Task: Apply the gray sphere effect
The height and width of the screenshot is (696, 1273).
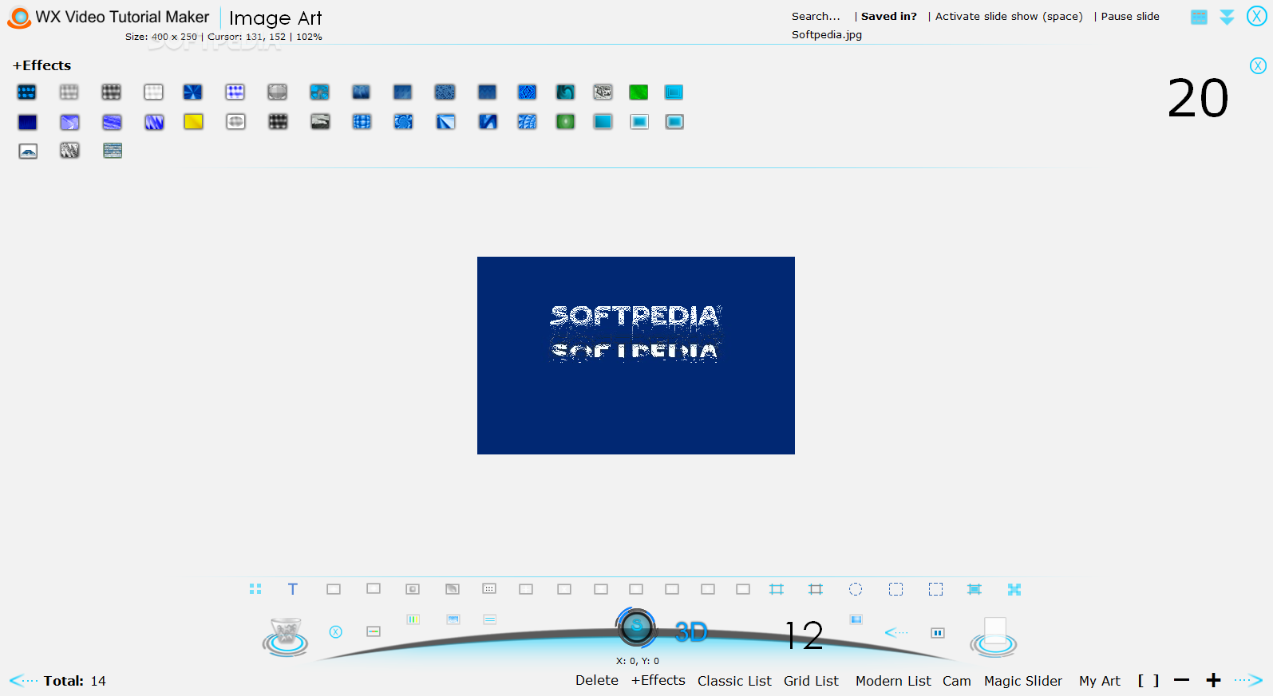Action: click(277, 92)
